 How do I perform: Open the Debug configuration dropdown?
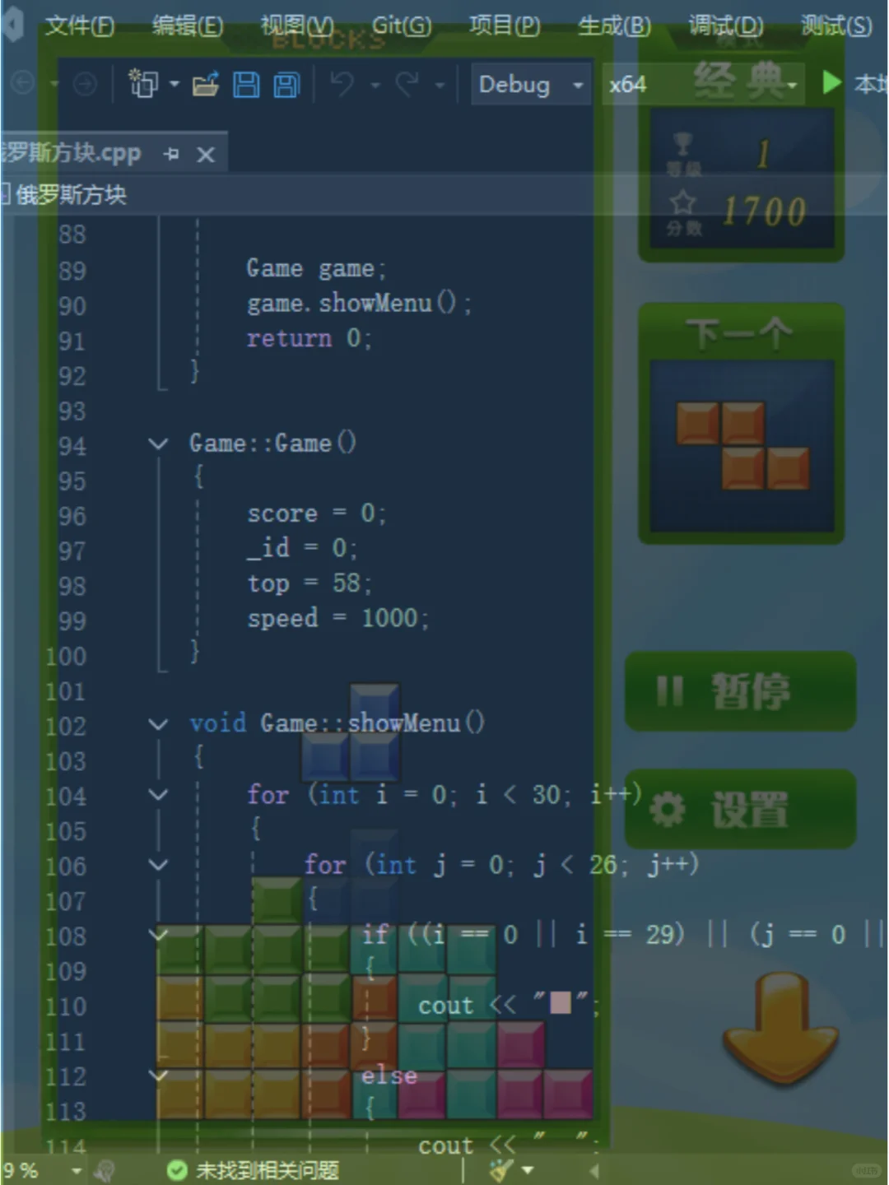coord(531,84)
